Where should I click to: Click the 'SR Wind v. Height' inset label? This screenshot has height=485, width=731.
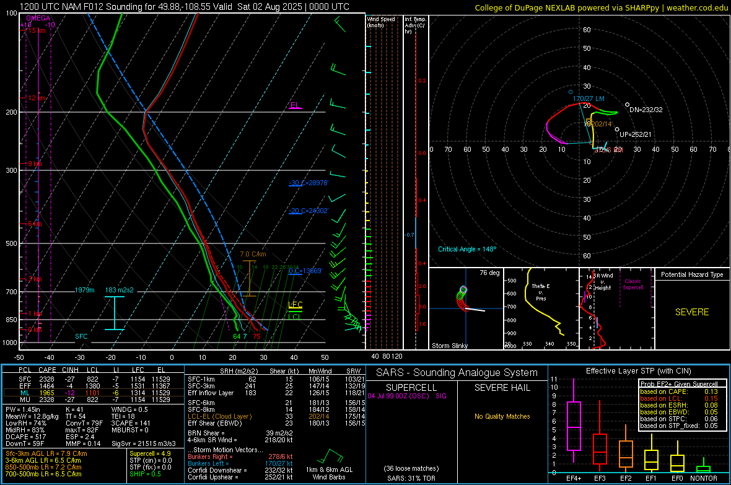tap(603, 282)
